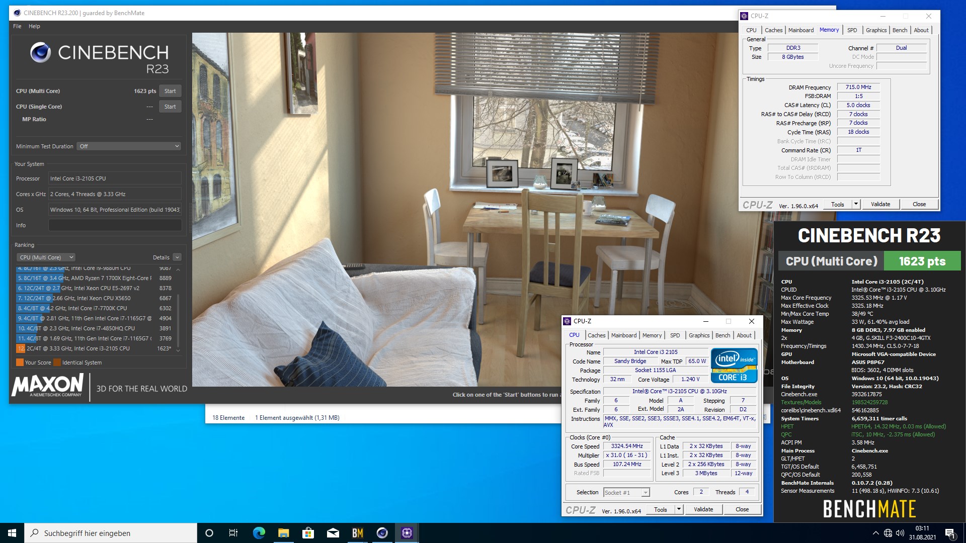Launch Microsoft Edge from taskbar
Viewport: 966px width, 543px height.
pos(259,533)
